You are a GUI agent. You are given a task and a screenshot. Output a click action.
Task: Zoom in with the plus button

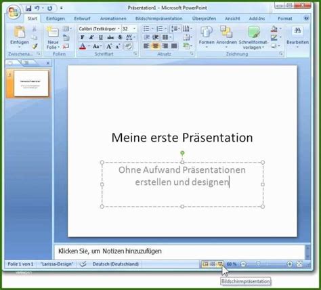(289, 264)
